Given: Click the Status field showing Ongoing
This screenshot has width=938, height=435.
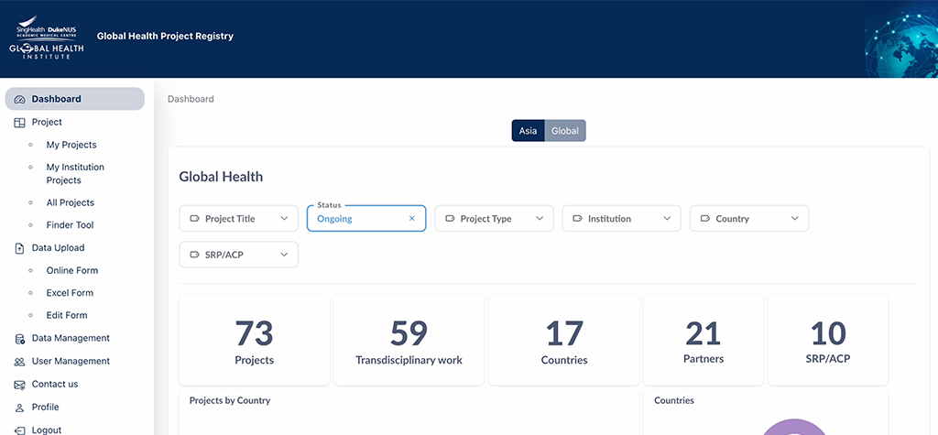Looking at the screenshot, I should click(x=366, y=218).
